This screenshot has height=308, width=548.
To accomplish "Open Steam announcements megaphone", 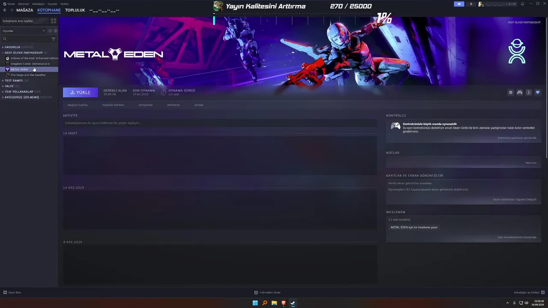I will click(459, 4).
